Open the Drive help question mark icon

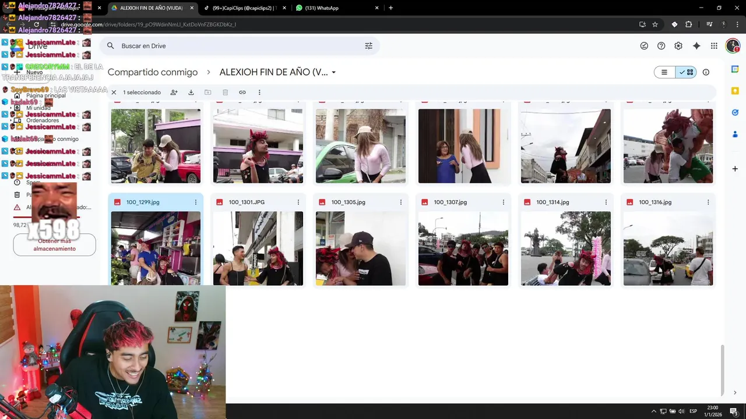coord(661,46)
